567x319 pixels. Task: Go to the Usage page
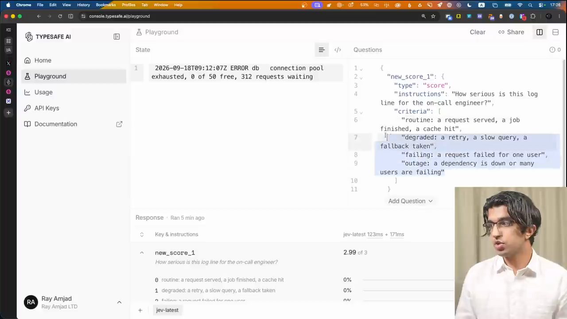coord(73,92)
